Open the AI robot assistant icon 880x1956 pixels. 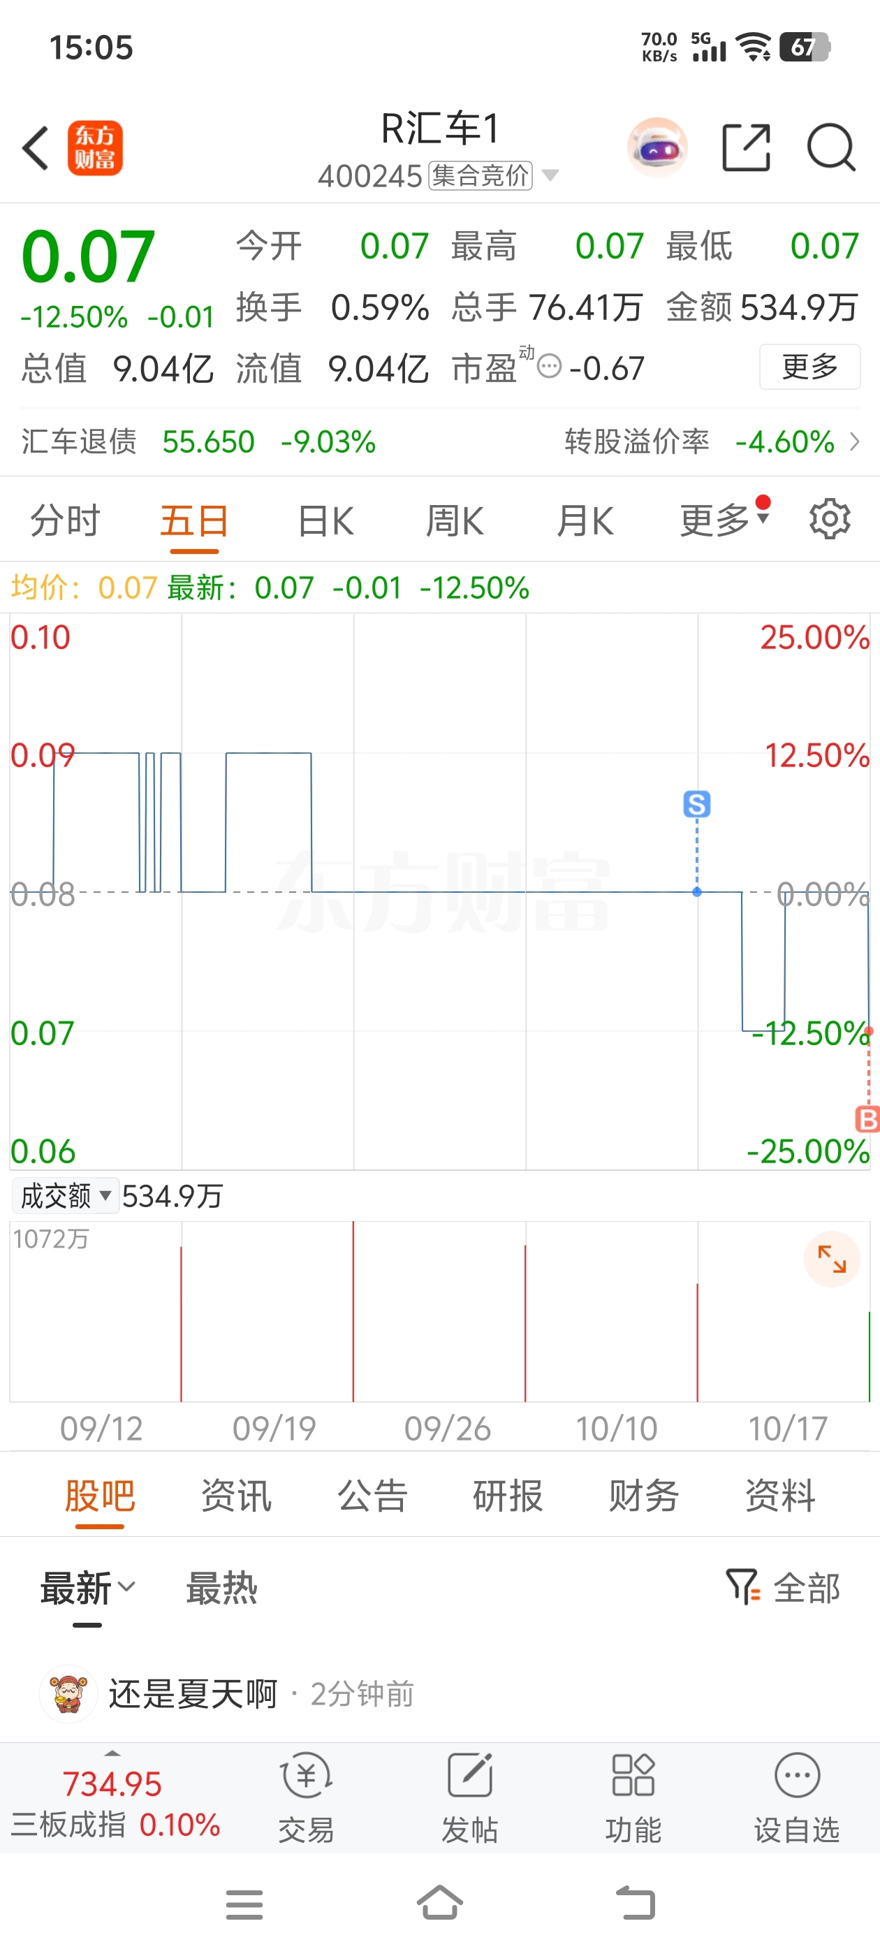click(657, 147)
